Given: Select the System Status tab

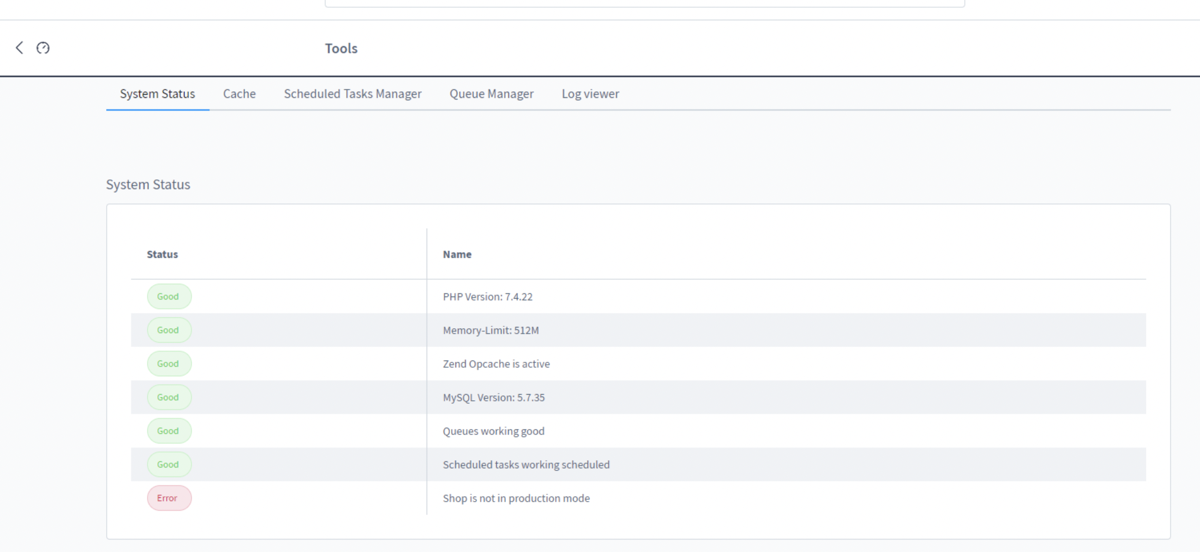Looking at the screenshot, I should click(157, 94).
